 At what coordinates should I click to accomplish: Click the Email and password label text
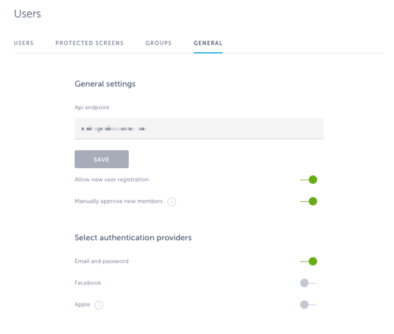tap(102, 261)
